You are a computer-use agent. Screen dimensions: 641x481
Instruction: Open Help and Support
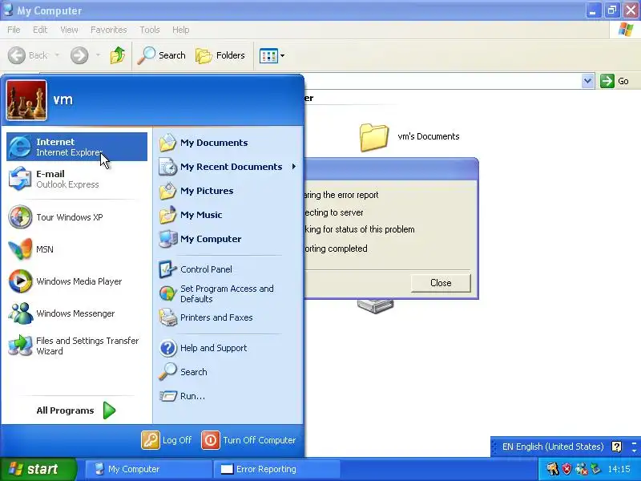228,348
